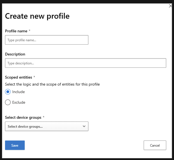This screenshot has height=160, width=174.
Task: Focus the Description input box
Action: 86,63
